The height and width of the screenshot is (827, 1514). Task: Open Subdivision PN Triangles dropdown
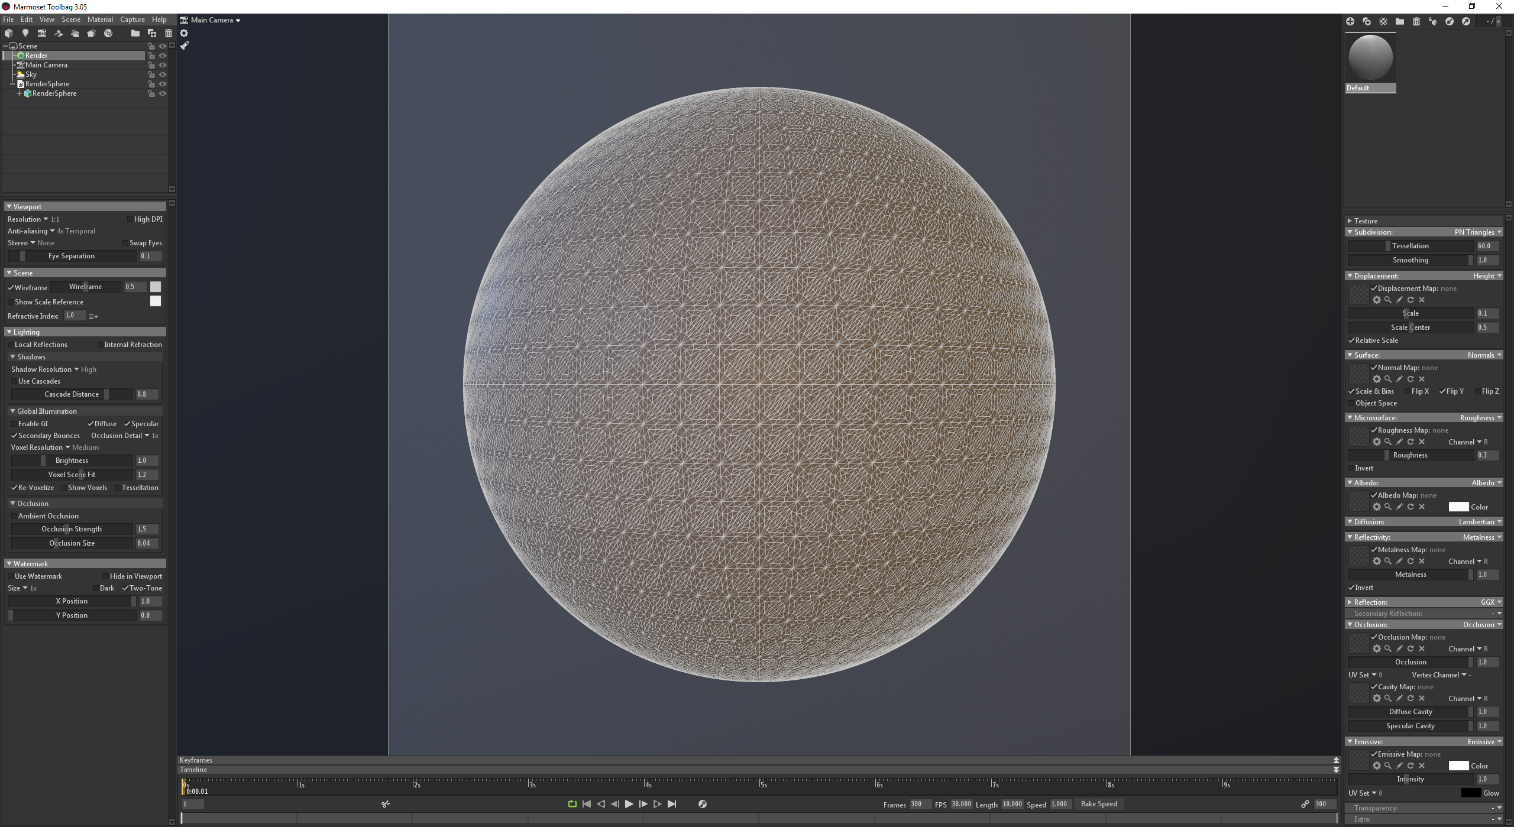[x=1478, y=232]
